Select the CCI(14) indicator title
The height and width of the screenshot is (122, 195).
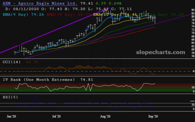point(12,62)
